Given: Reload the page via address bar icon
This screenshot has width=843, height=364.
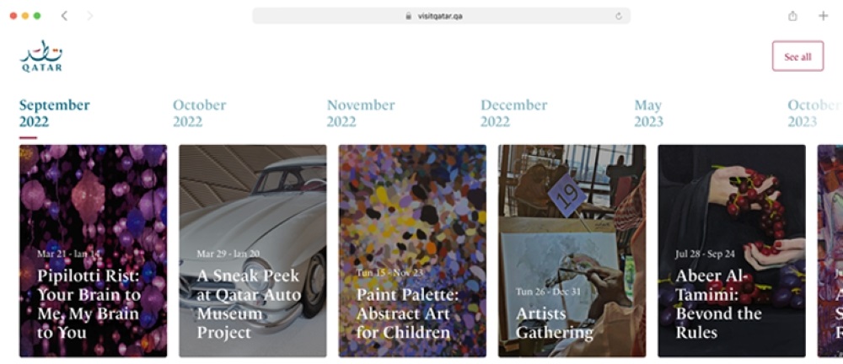Looking at the screenshot, I should 619,16.
